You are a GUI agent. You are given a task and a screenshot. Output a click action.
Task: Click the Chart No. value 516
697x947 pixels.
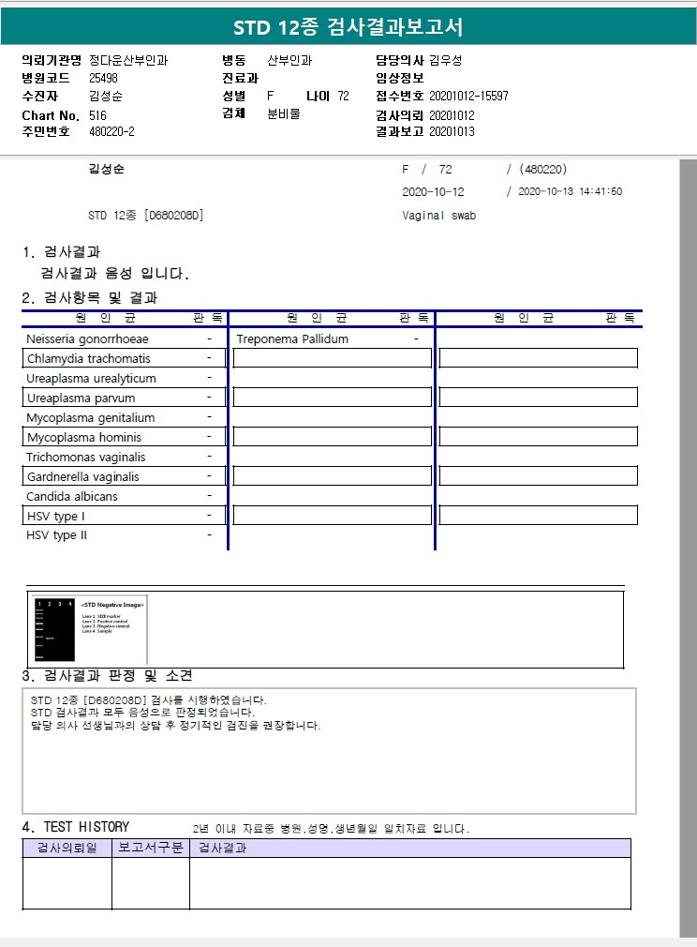click(97, 114)
